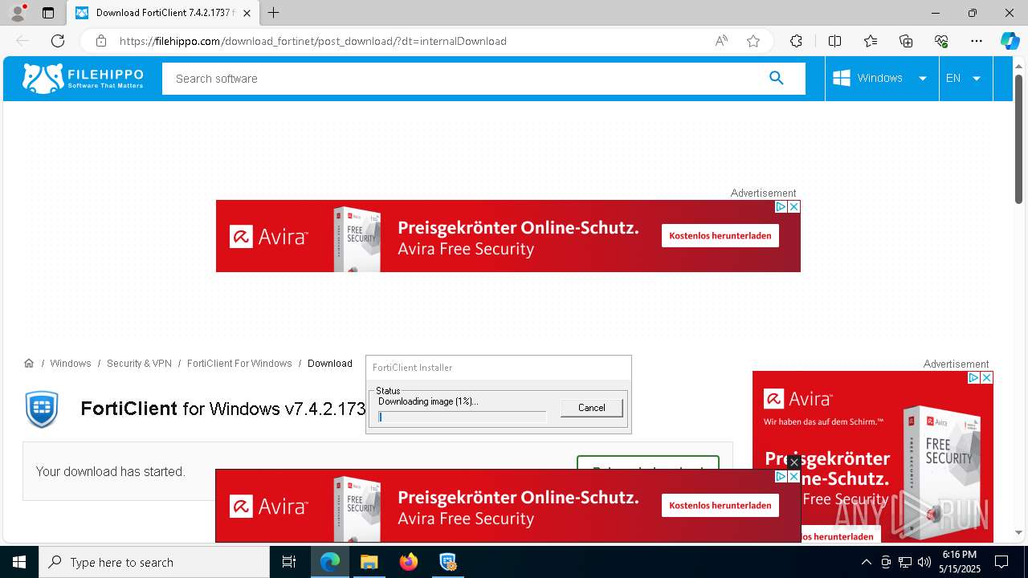Open browser Extensions icon
This screenshot has width=1028, height=578.
(x=796, y=41)
